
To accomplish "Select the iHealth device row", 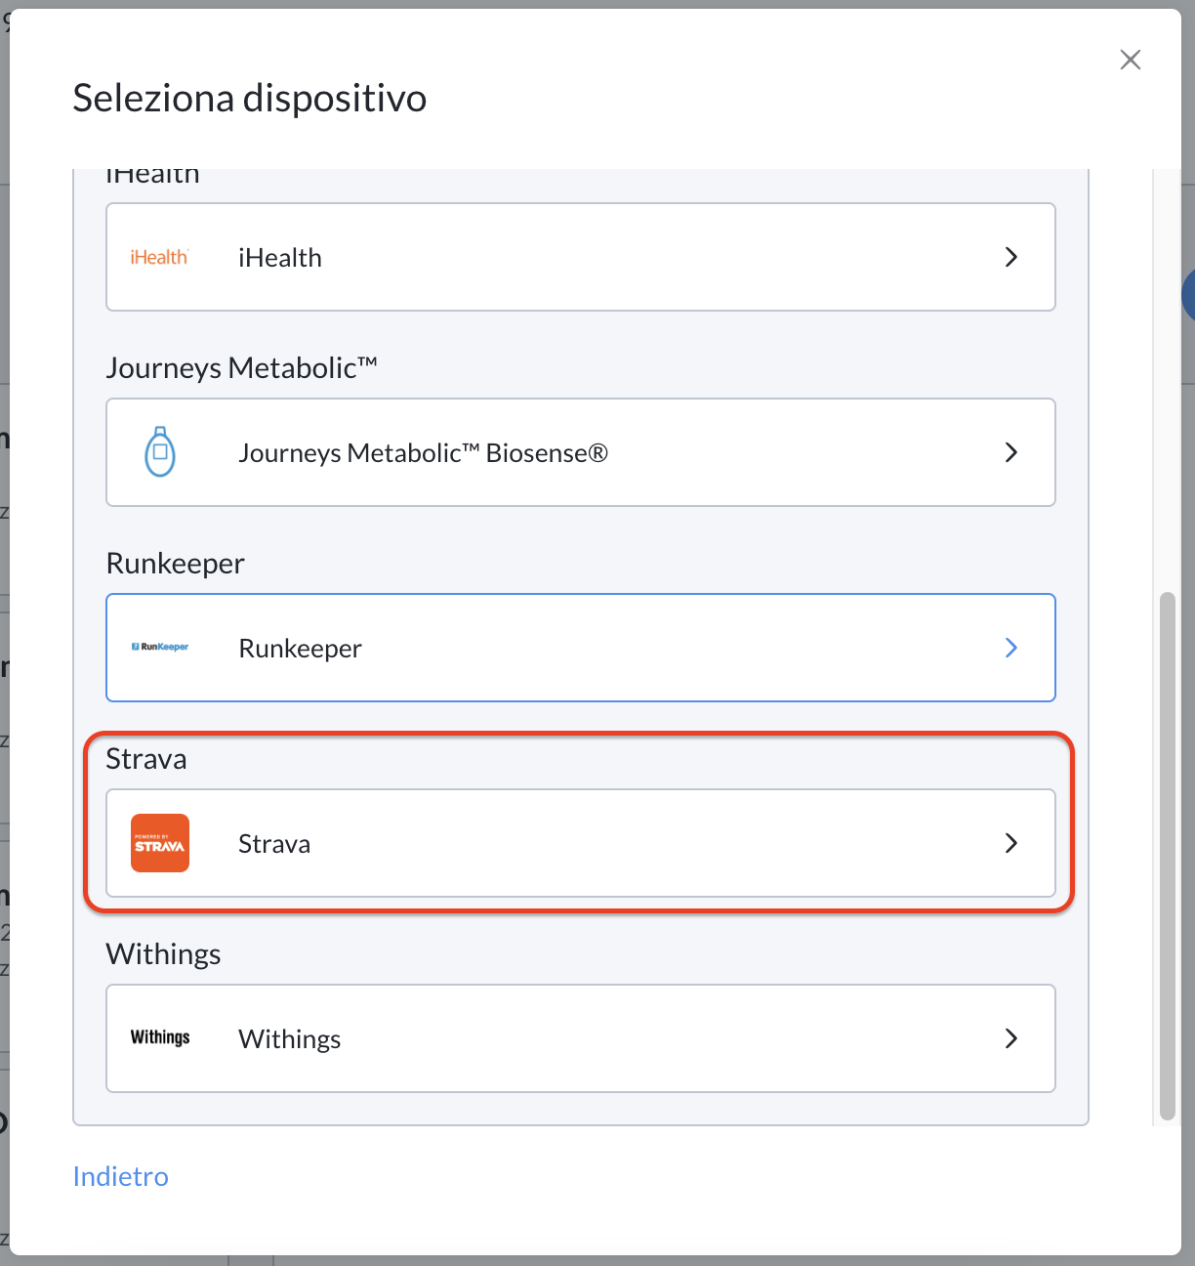I will click(581, 257).
